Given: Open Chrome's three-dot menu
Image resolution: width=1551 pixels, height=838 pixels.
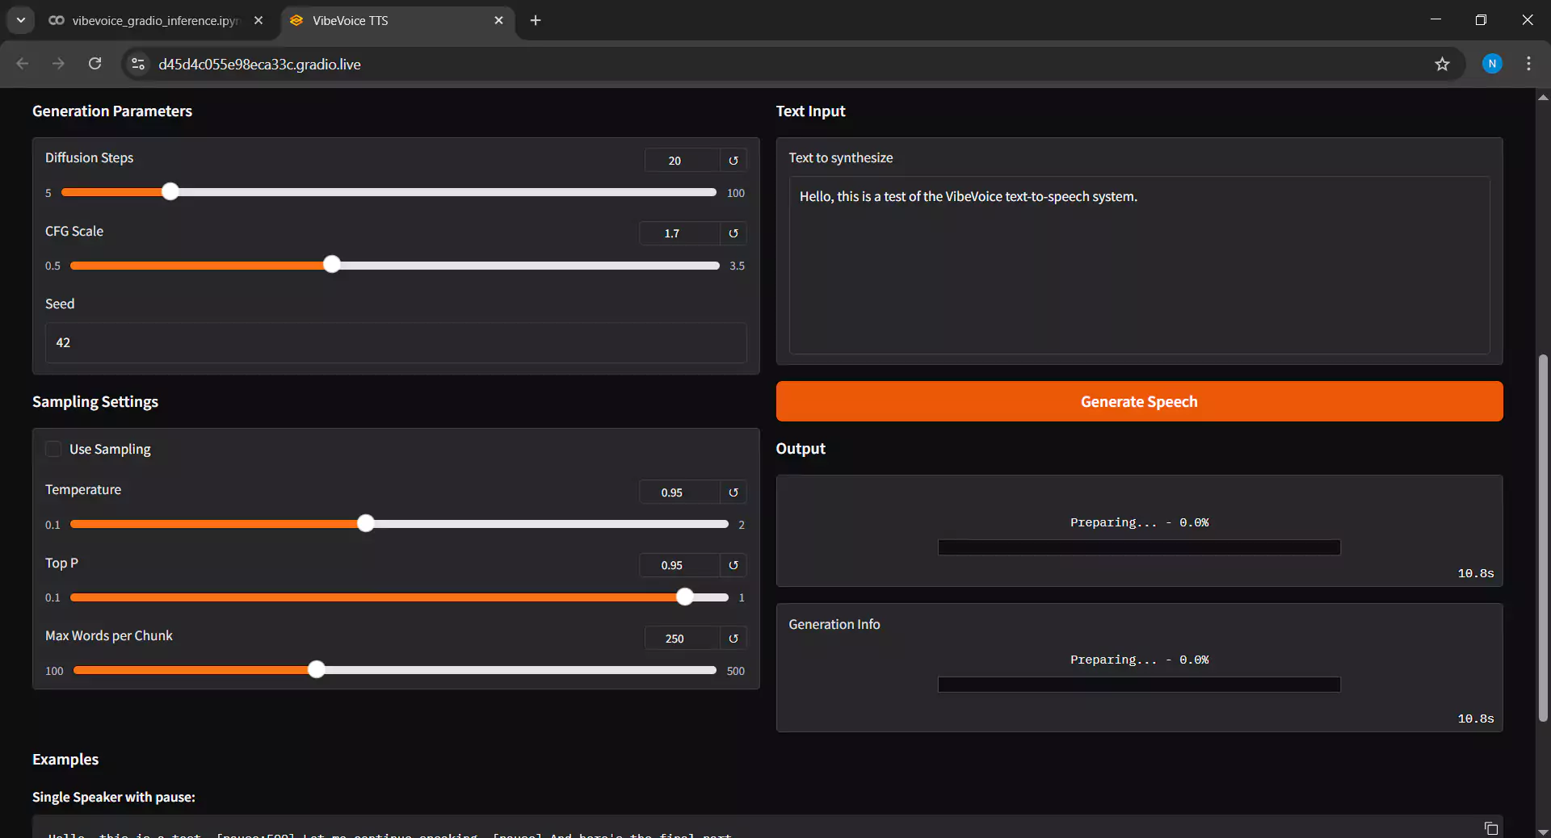Looking at the screenshot, I should [x=1528, y=64].
